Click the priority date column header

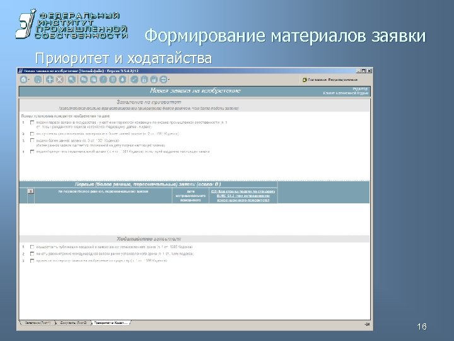click(x=190, y=196)
